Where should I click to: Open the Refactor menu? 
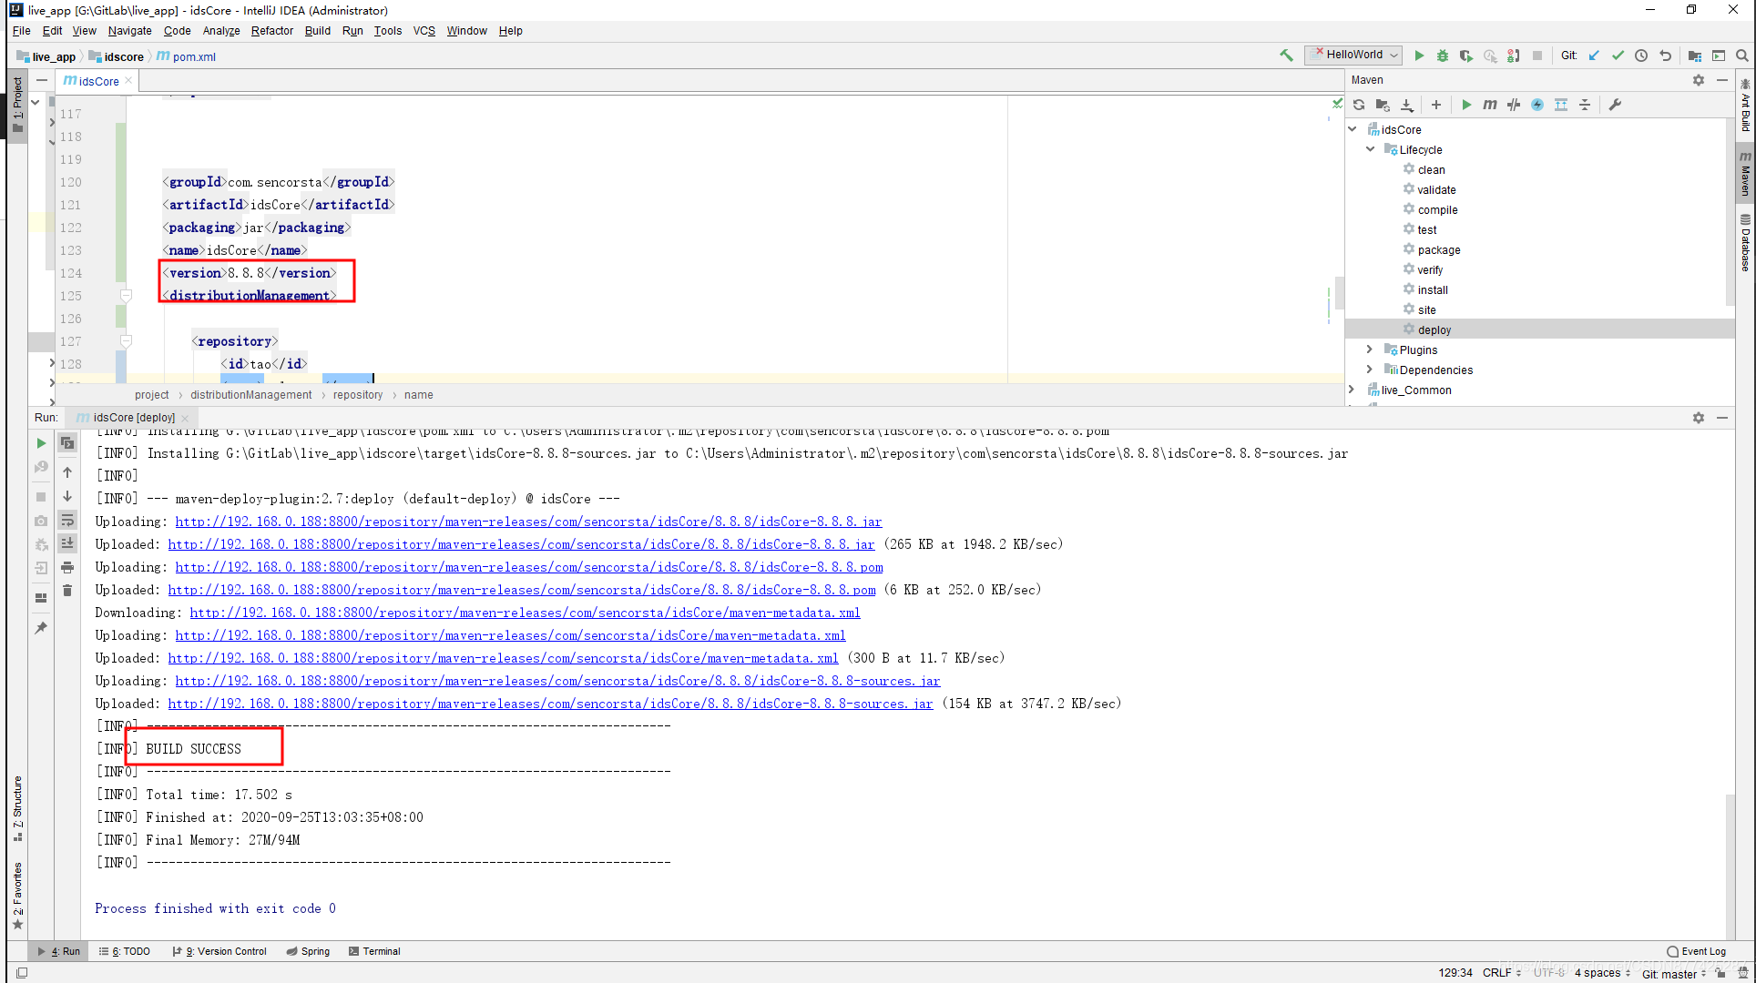[272, 31]
